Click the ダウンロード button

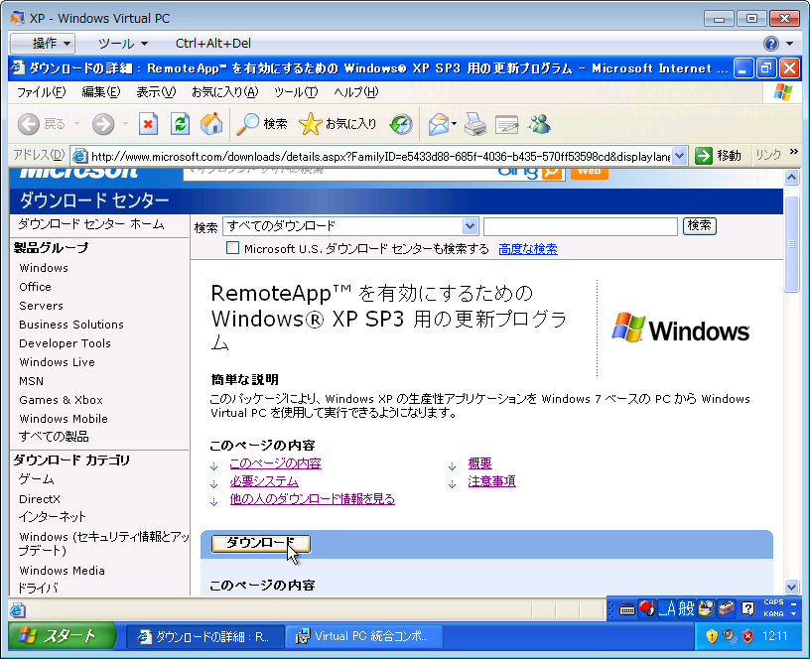tap(261, 543)
